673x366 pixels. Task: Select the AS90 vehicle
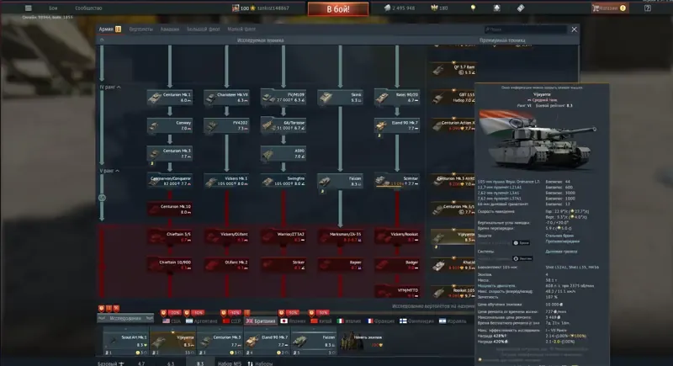pos(284,154)
